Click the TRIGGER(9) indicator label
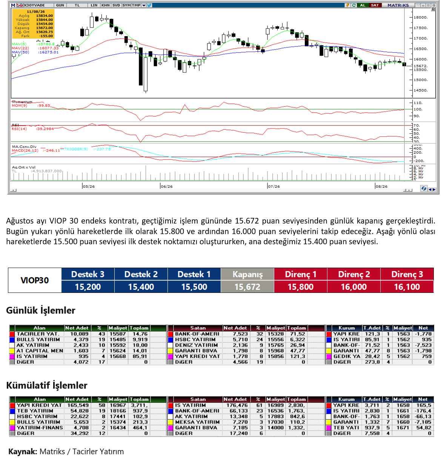441x461 pixels. pyautogui.click(x=76, y=149)
